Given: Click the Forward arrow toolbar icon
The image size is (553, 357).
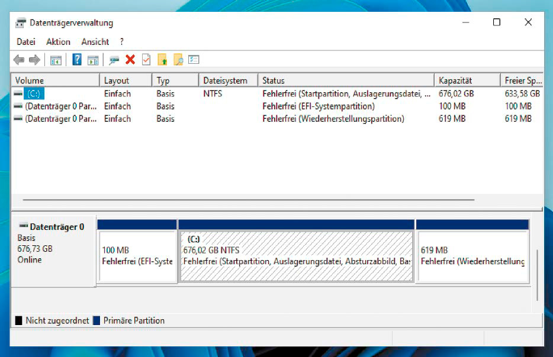Looking at the screenshot, I should pyautogui.click(x=34, y=60).
